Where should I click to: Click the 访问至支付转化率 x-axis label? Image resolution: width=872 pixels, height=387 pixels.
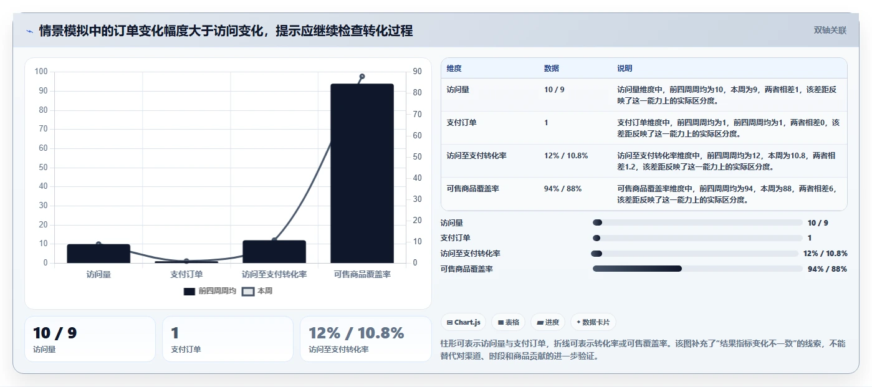274,274
